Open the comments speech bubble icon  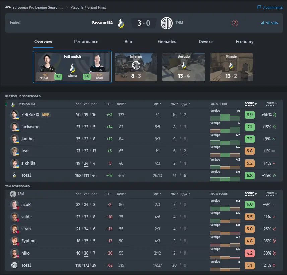[x=259, y=7]
